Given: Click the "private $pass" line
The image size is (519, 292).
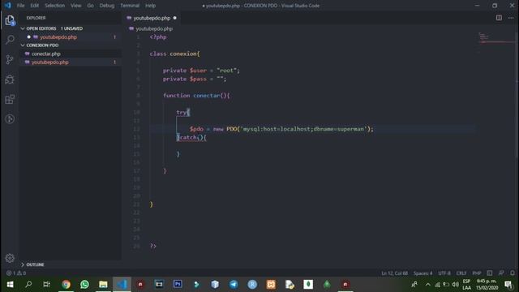Looking at the screenshot, I should [195, 79].
